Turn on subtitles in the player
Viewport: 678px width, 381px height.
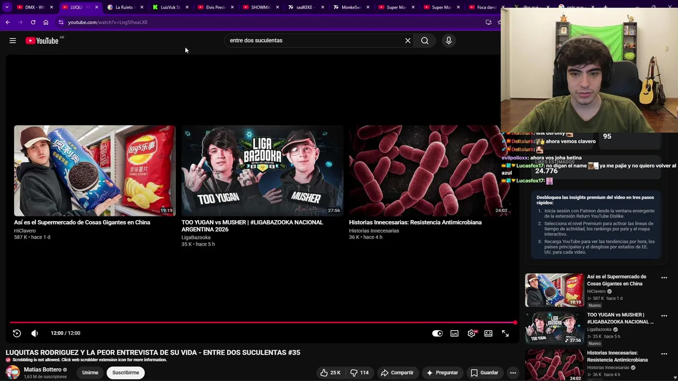pos(454,333)
